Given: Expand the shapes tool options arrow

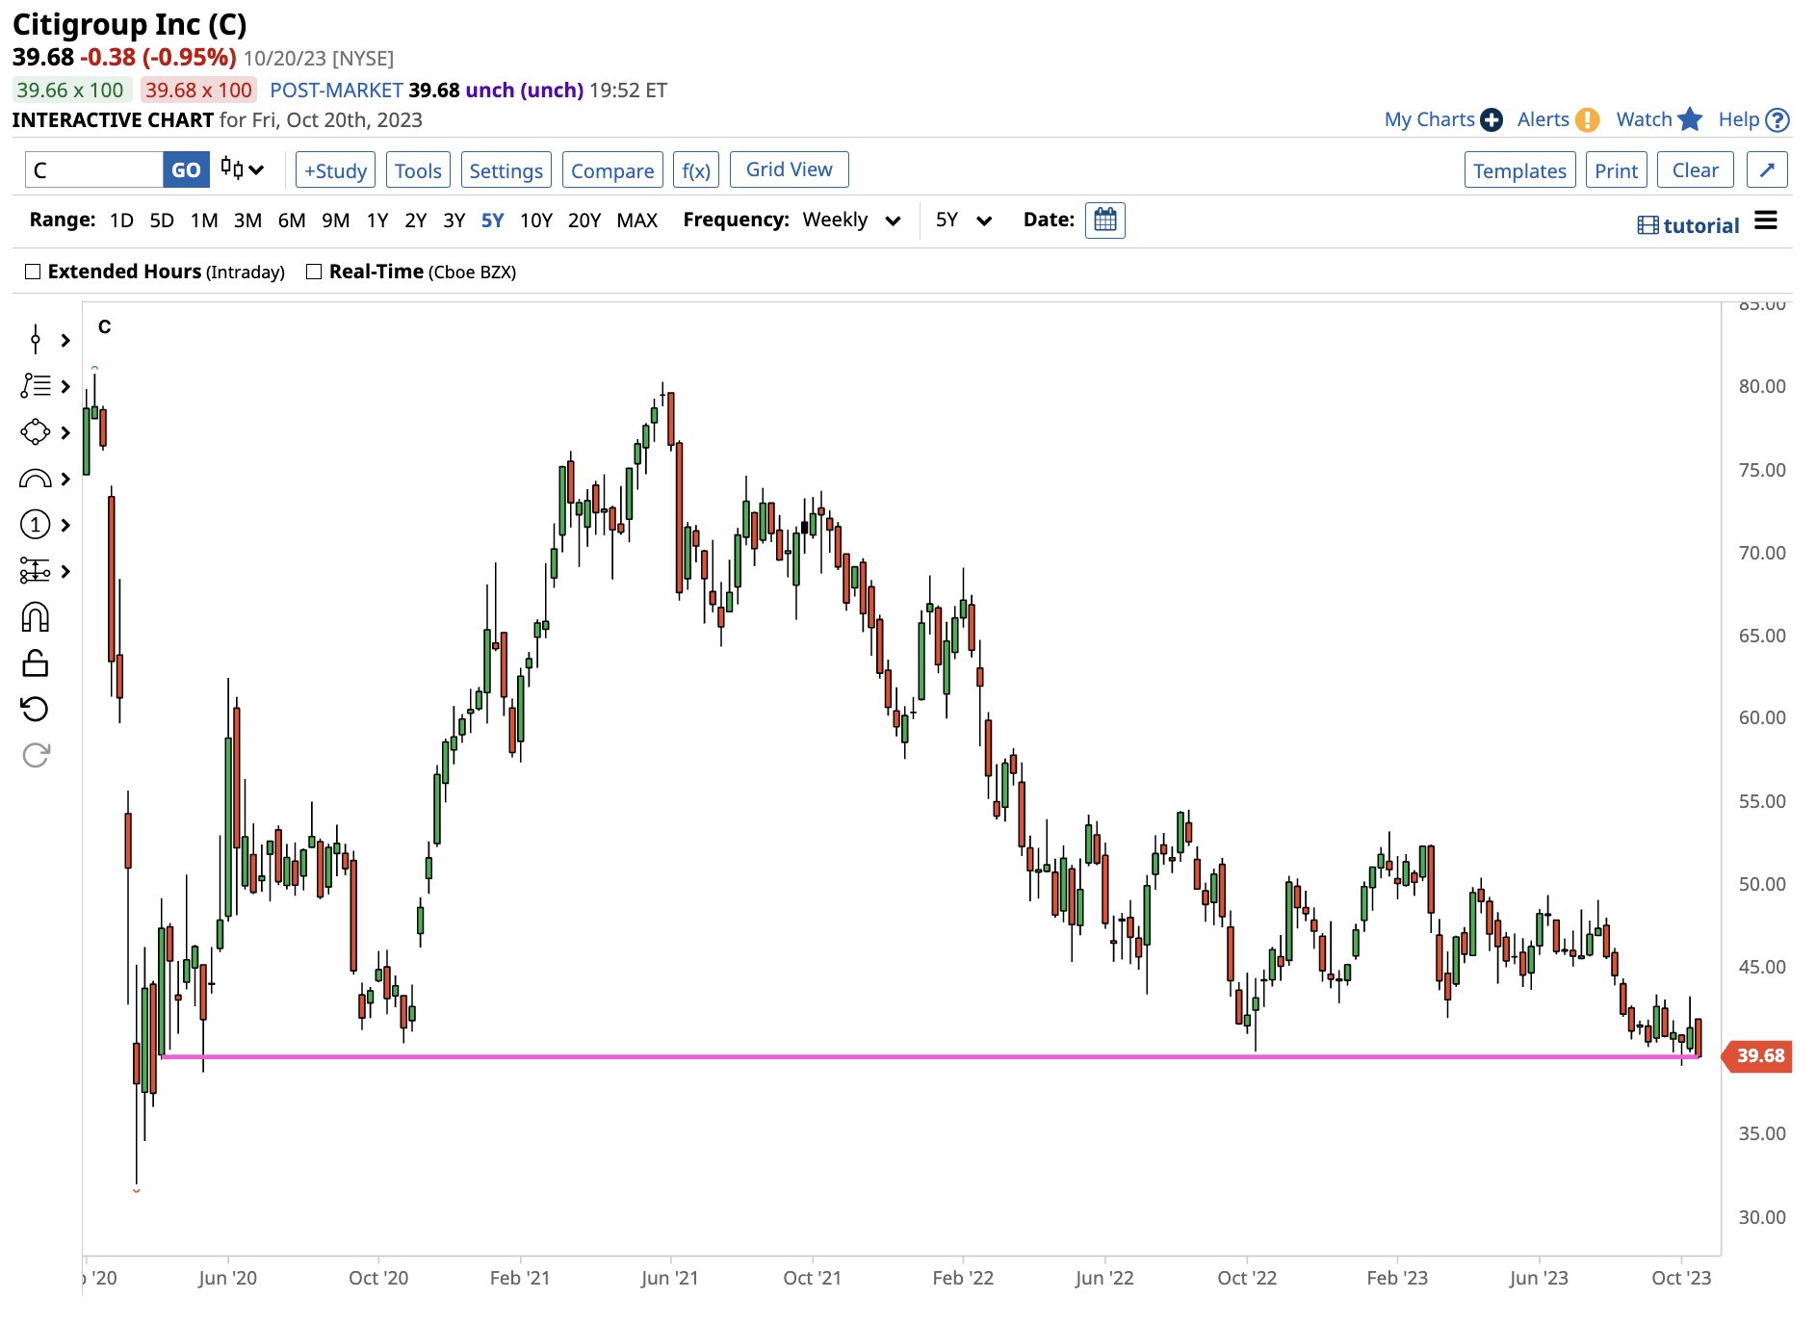Looking at the screenshot, I should click(65, 432).
